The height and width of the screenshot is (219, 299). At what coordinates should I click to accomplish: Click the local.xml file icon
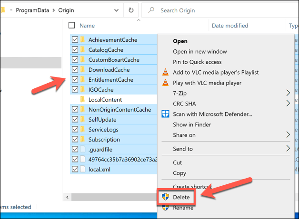click(x=83, y=169)
